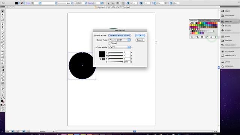
Task: Select the Pencil tool
Action: pyautogui.click(x=3, y=39)
